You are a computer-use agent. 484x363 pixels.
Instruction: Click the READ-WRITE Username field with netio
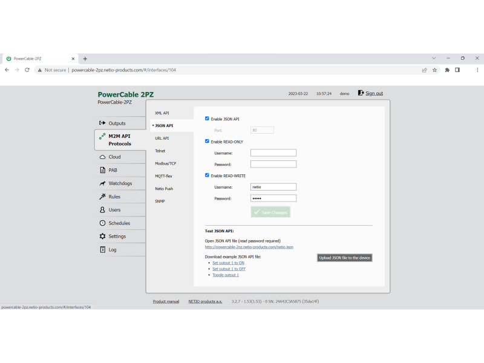[x=273, y=187]
